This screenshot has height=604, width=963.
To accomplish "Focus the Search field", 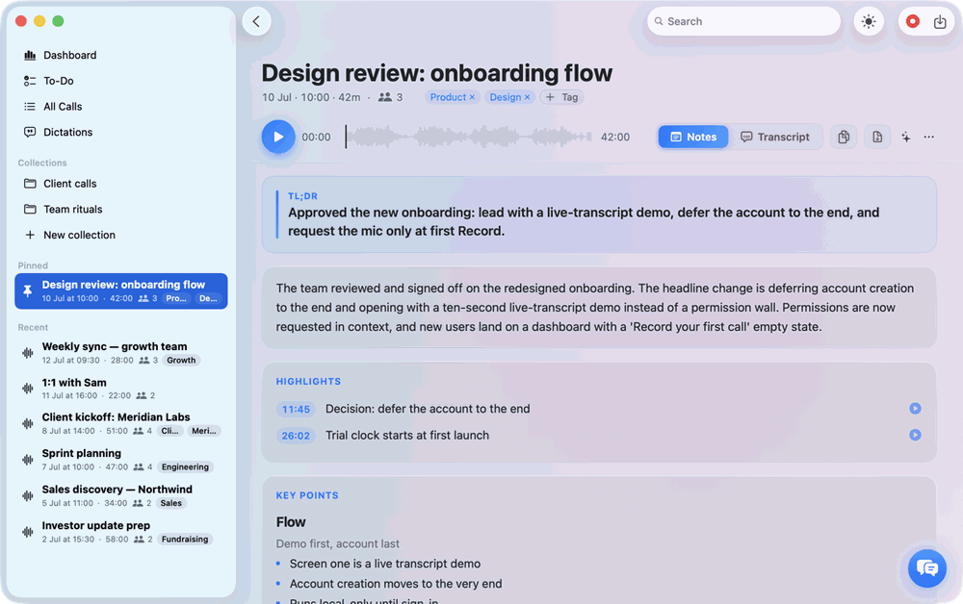I will coord(743,21).
